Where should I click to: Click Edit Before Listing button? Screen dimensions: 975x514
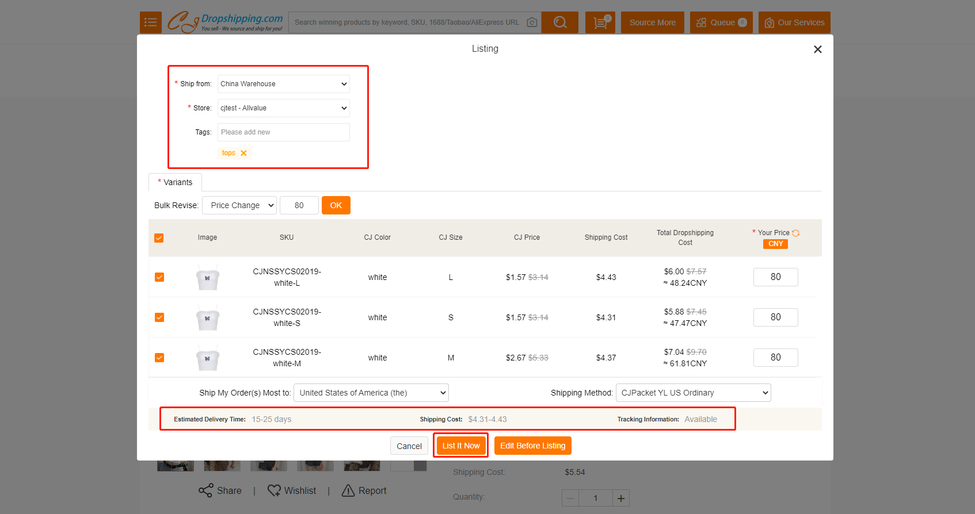(x=532, y=446)
